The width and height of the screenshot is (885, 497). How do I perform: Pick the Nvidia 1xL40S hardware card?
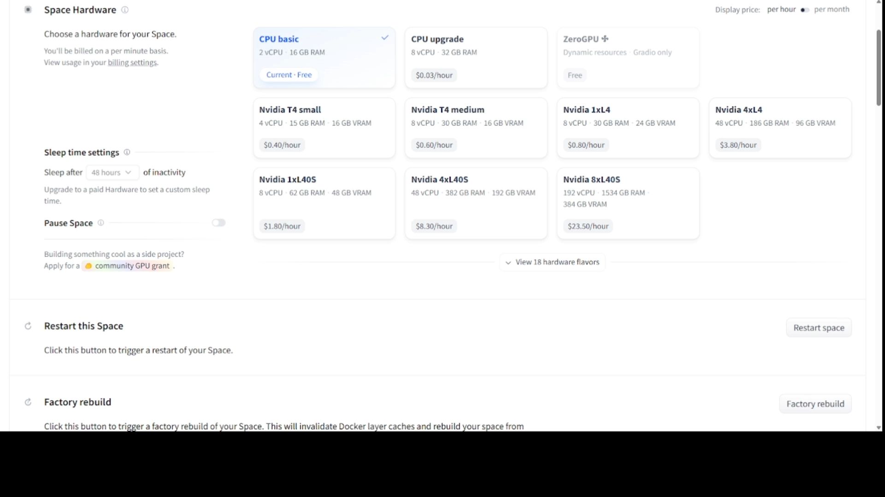324,203
